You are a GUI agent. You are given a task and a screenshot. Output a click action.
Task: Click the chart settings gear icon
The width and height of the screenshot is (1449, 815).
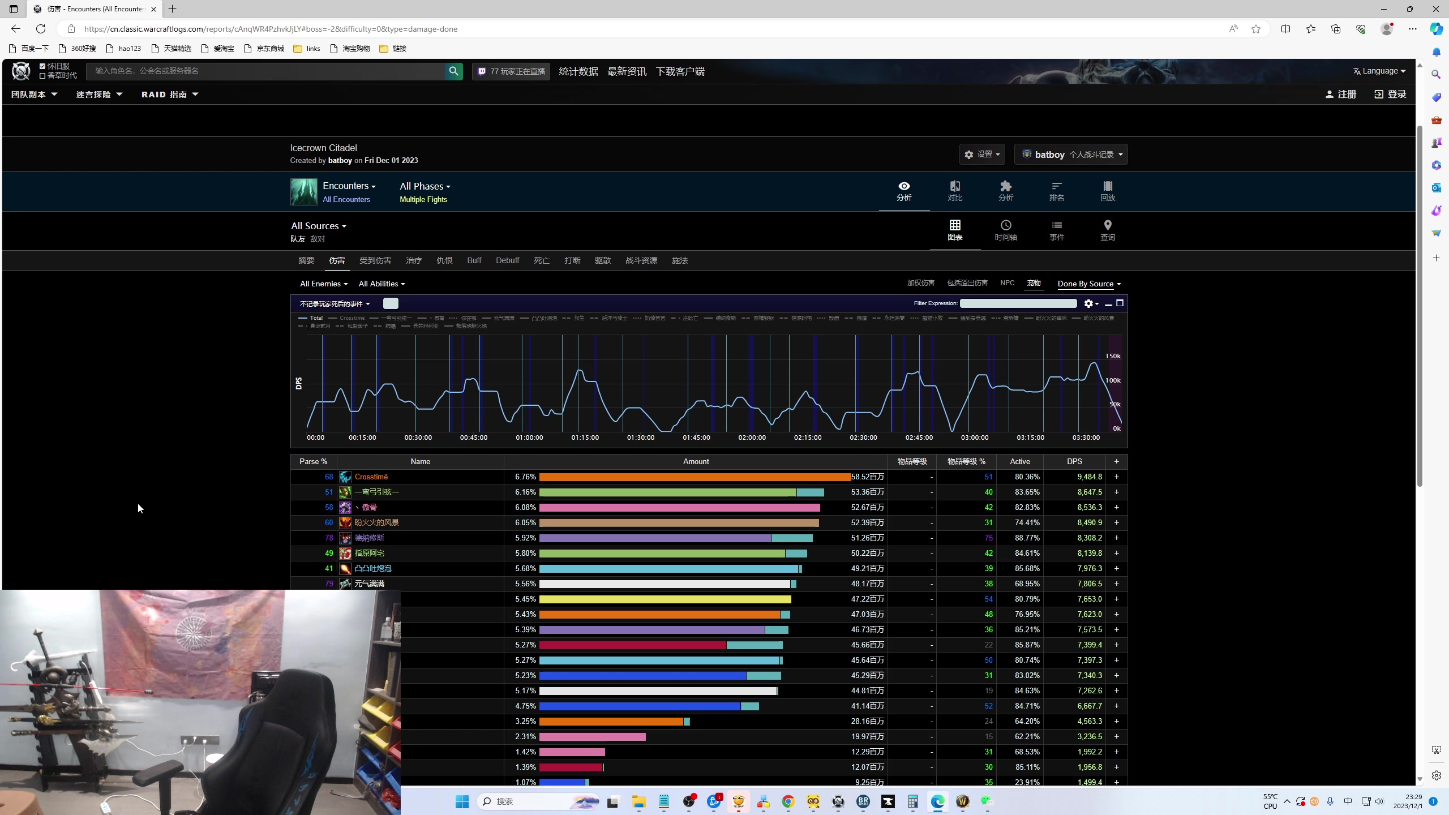click(x=1090, y=304)
